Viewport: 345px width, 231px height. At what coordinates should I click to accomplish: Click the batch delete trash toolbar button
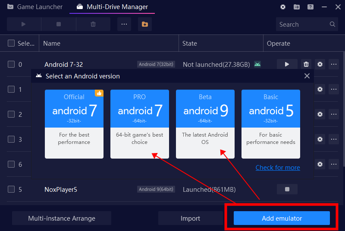[93, 24]
